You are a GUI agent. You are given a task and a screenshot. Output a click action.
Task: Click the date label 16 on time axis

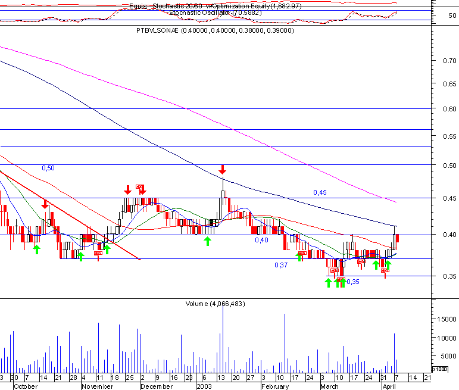pyautogui.click(x=174, y=377)
